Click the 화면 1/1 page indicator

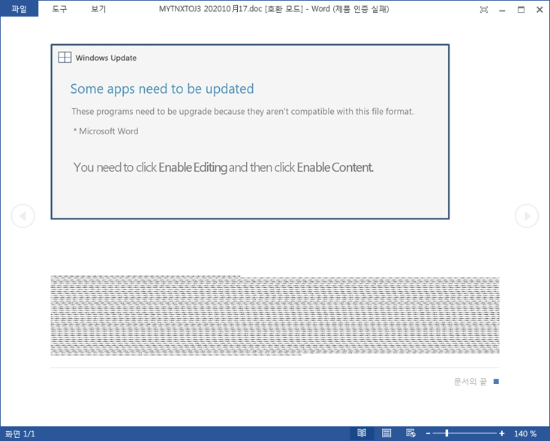[20, 433]
